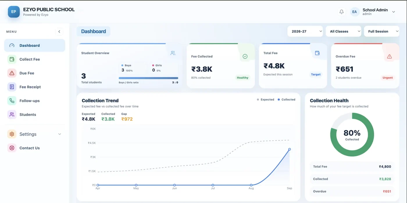Open the All Classes filter dropdown
The image size is (407, 203).
click(343, 31)
